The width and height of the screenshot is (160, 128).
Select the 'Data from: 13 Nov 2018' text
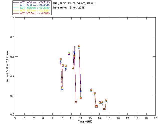69,8
